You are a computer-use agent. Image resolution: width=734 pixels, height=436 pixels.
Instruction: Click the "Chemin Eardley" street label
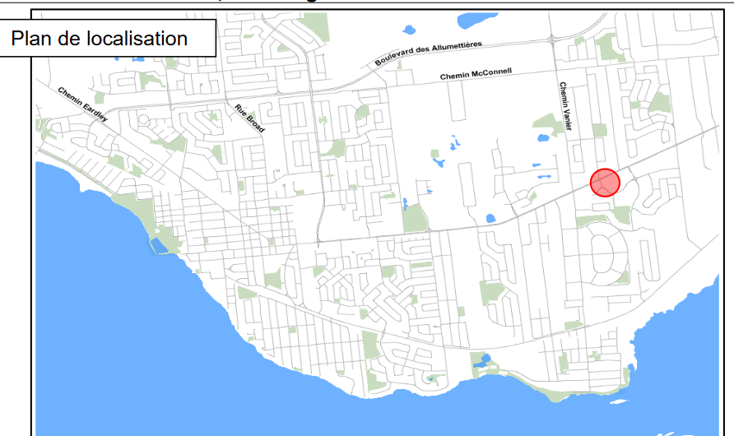(83, 104)
